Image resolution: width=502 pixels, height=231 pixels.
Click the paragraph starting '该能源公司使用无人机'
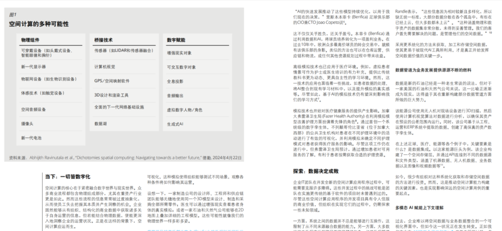pos(444,122)
